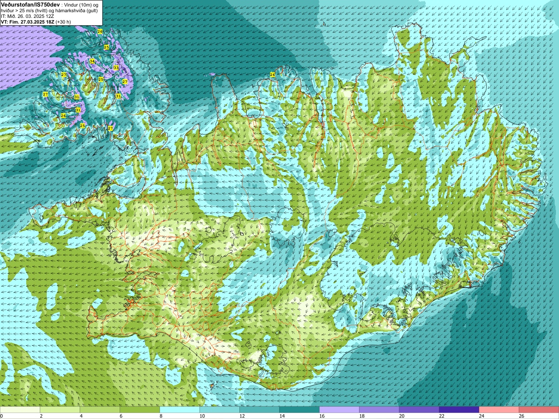The height and width of the screenshot is (419, 559).
Task: Click the legend scale tick label '18'
Action: (x=362, y=416)
